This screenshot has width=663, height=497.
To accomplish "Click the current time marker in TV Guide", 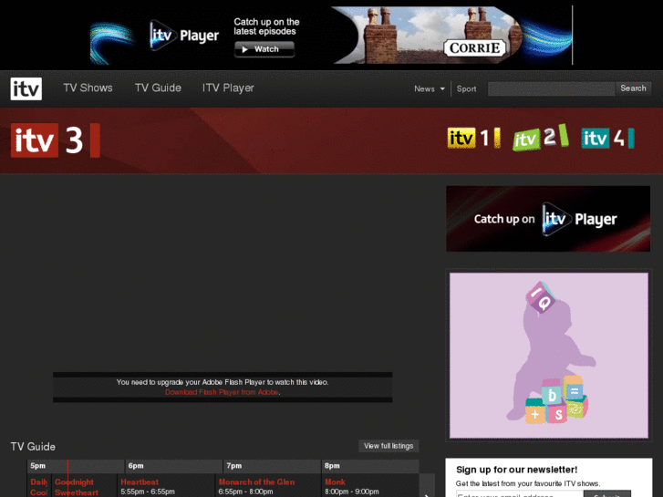I will (x=67, y=479).
